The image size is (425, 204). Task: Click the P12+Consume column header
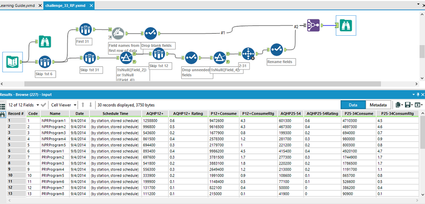(224, 113)
